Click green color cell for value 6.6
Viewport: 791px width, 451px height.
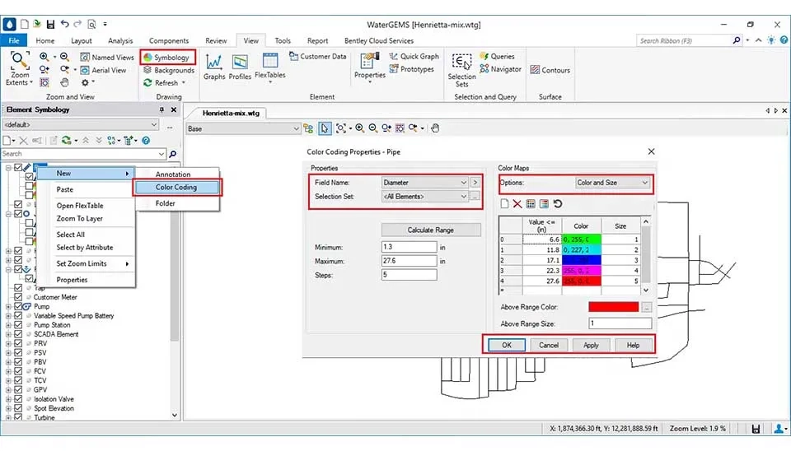coord(581,239)
